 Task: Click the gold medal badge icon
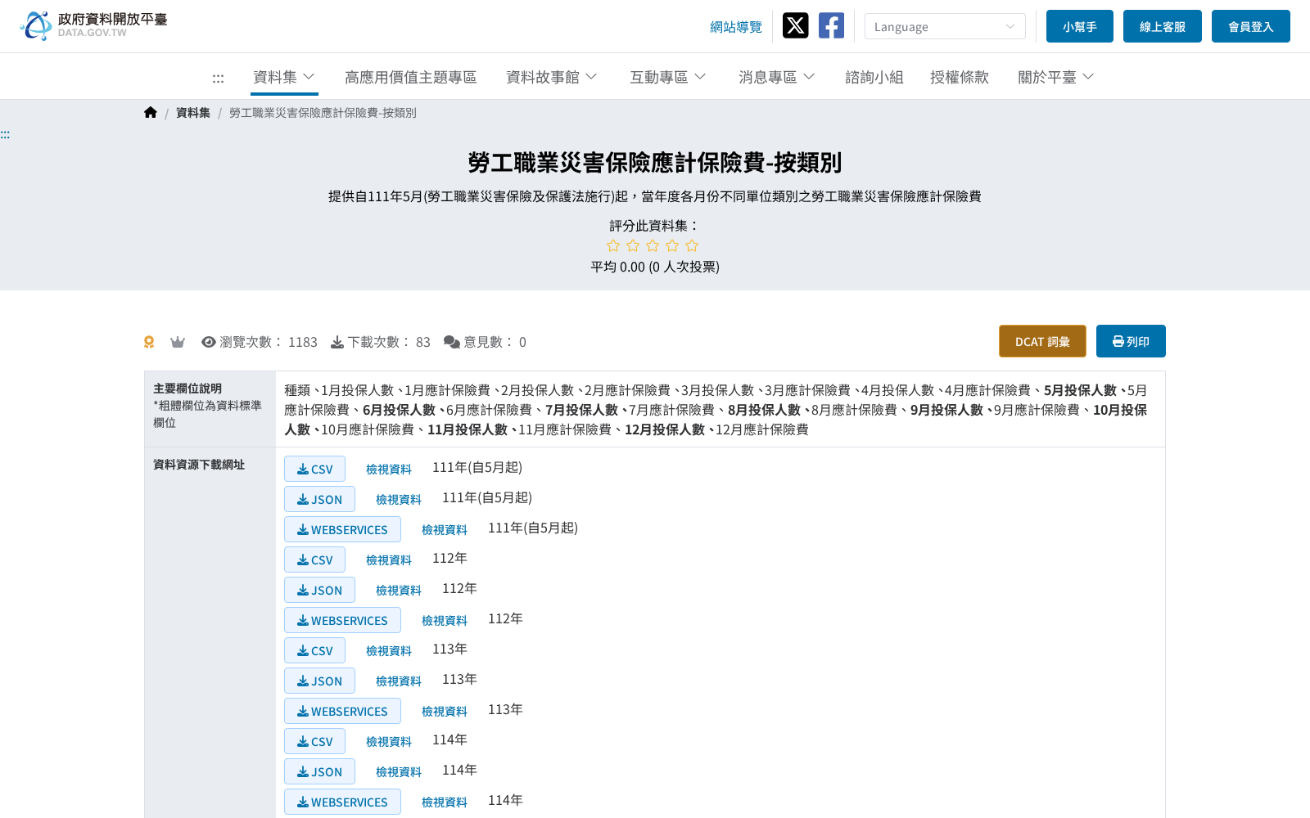(149, 342)
